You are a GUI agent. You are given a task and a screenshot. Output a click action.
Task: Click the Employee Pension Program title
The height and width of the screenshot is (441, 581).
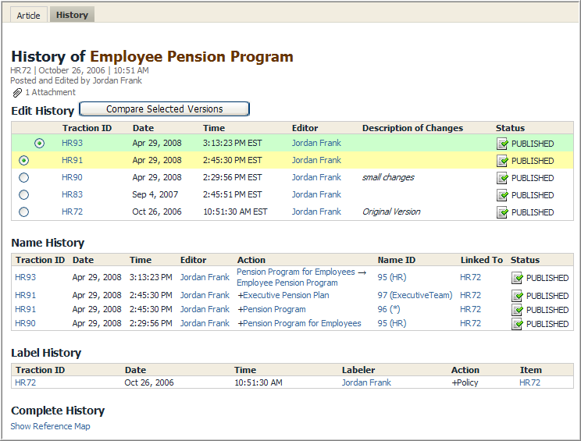point(191,57)
